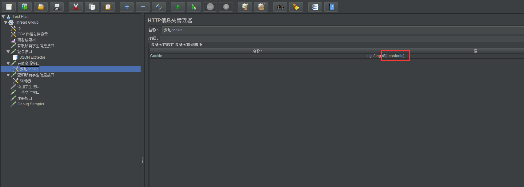This screenshot has height=187, width=524.
Task: Click the New test plan toolbar icon
Action: (x=9, y=7)
